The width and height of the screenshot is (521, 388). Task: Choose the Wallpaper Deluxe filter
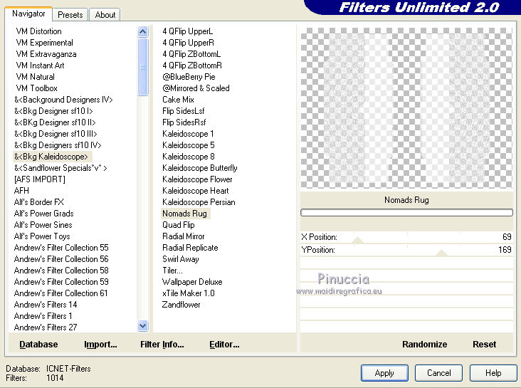coord(192,282)
